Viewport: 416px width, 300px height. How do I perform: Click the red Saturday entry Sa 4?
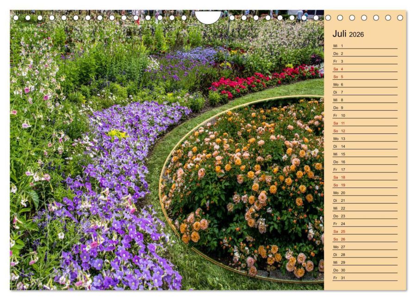point(337,69)
